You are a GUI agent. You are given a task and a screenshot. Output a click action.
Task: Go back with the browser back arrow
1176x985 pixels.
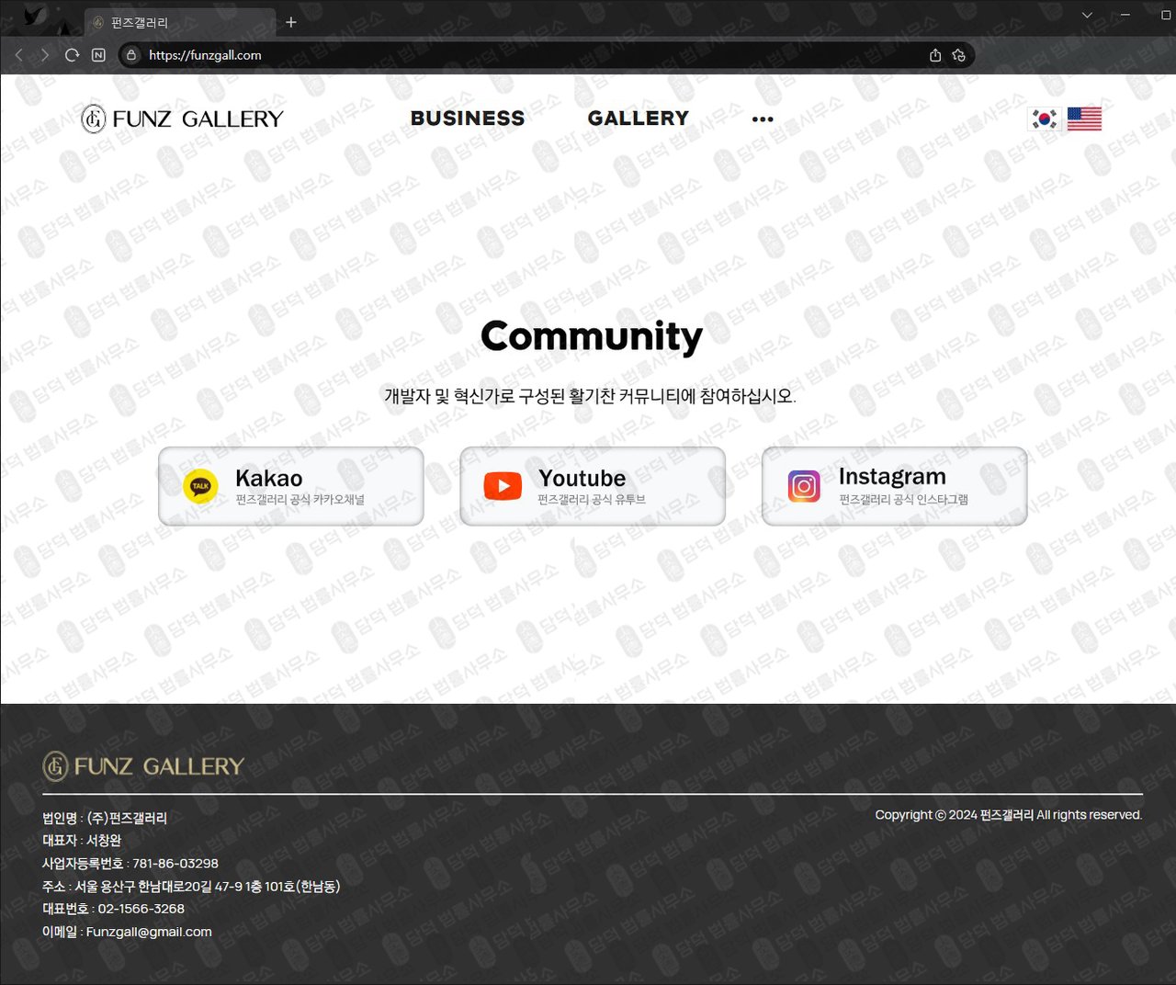(x=19, y=55)
